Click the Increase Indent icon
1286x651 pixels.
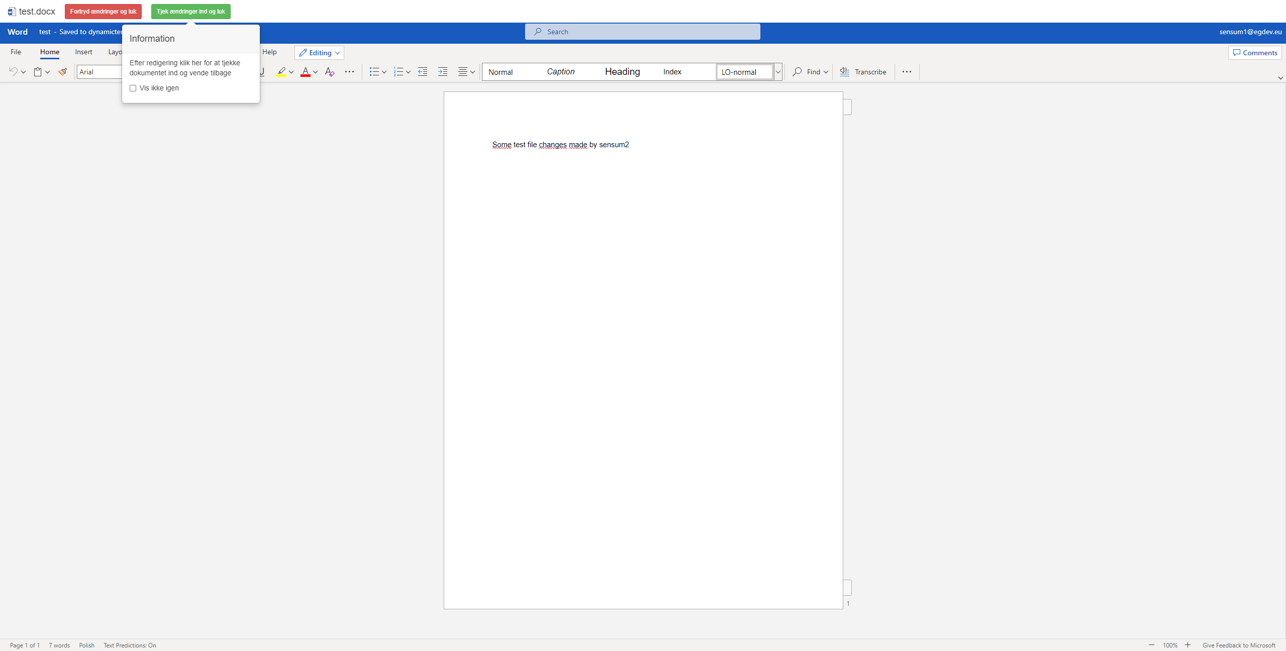[443, 72]
